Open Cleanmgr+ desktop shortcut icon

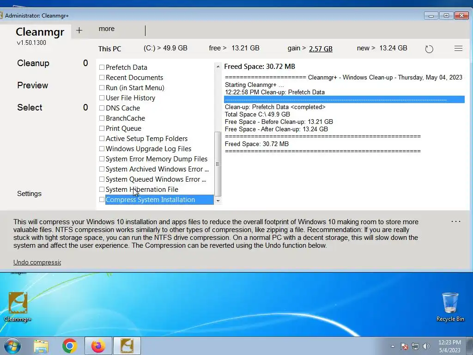(18, 307)
